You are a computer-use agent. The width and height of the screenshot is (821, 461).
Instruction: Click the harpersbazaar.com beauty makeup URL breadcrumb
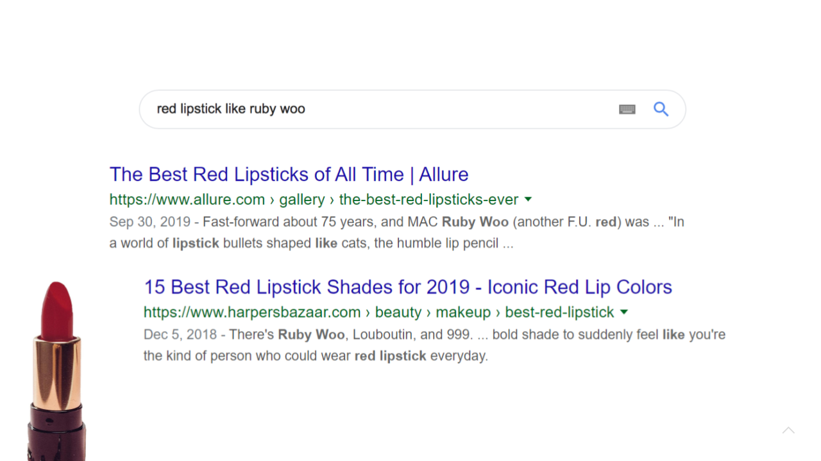tap(378, 312)
